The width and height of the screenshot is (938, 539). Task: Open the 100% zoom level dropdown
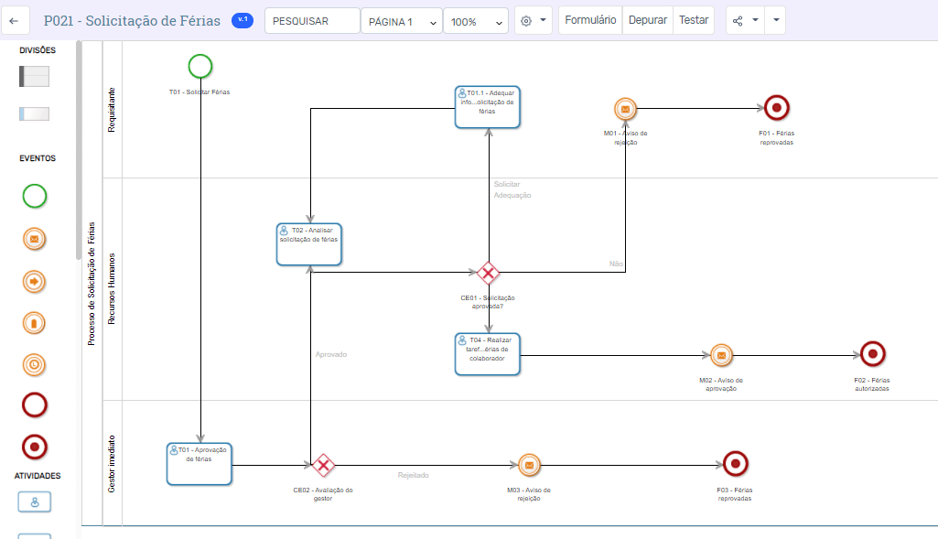(x=475, y=21)
